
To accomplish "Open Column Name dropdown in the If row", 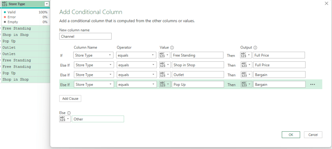I will click(94, 55).
